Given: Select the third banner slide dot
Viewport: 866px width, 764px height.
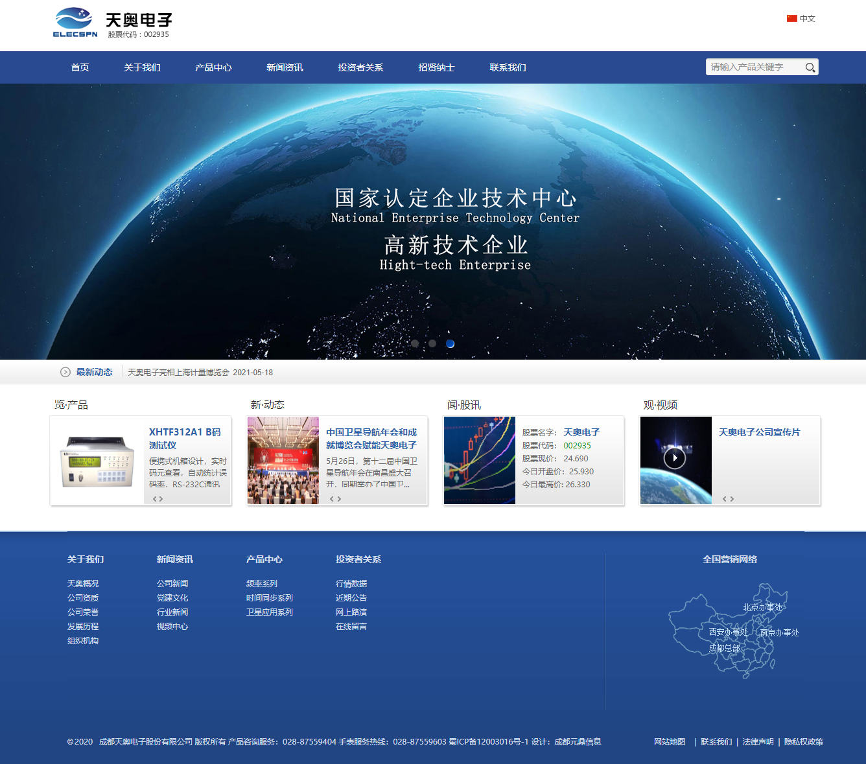Looking at the screenshot, I should [450, 343].
